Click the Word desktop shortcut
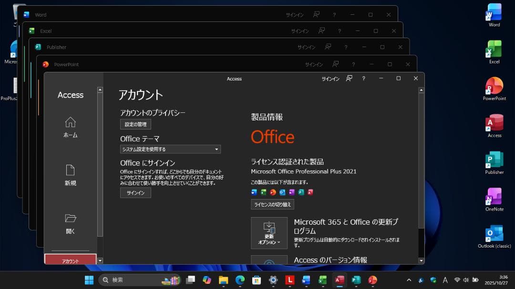 494,15
